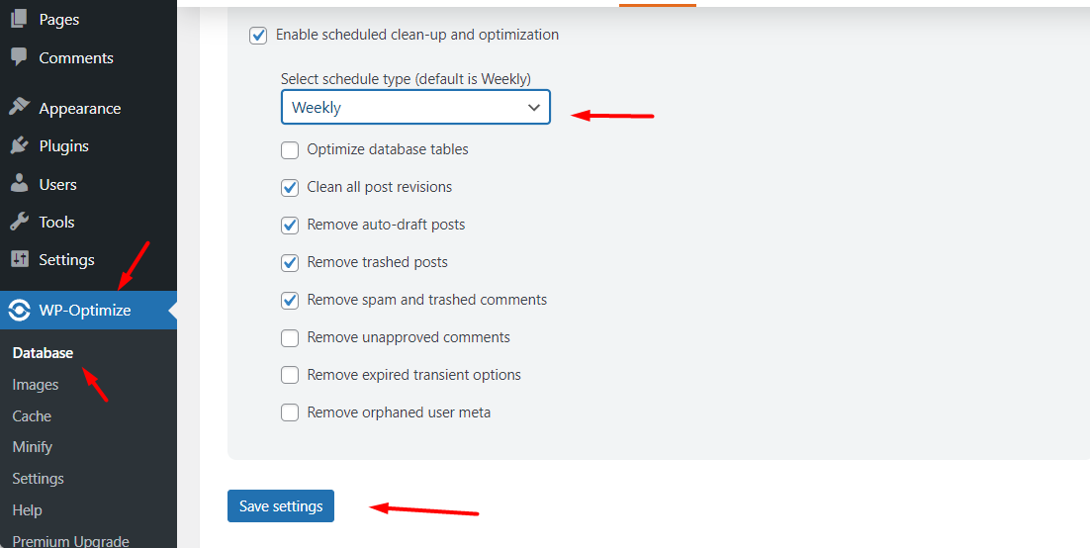Click the WP-Optimize logo icon
This screenshot has width=1090, height=548.
(x=19, y=311)
